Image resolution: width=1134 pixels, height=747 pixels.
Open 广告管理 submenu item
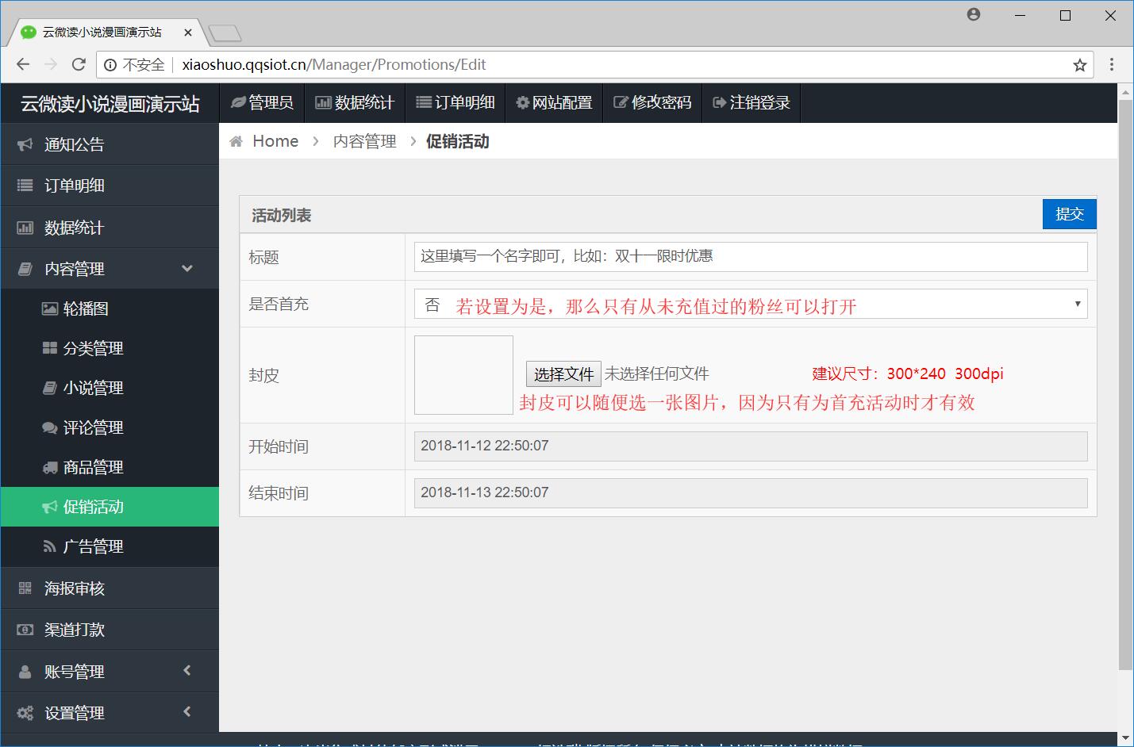tap(110, 546)
